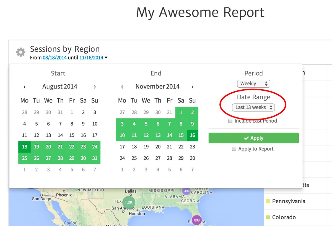Select August 18 in the Start calendar

pos(24,147)
